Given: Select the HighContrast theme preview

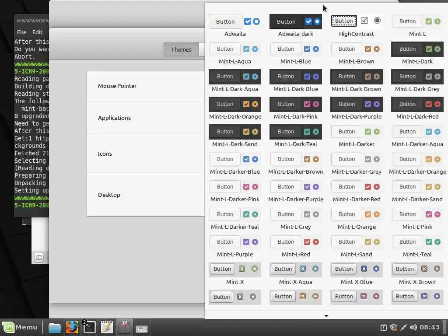Looking at the screenshot, I should pyautogui.click(x=357, y=26).
